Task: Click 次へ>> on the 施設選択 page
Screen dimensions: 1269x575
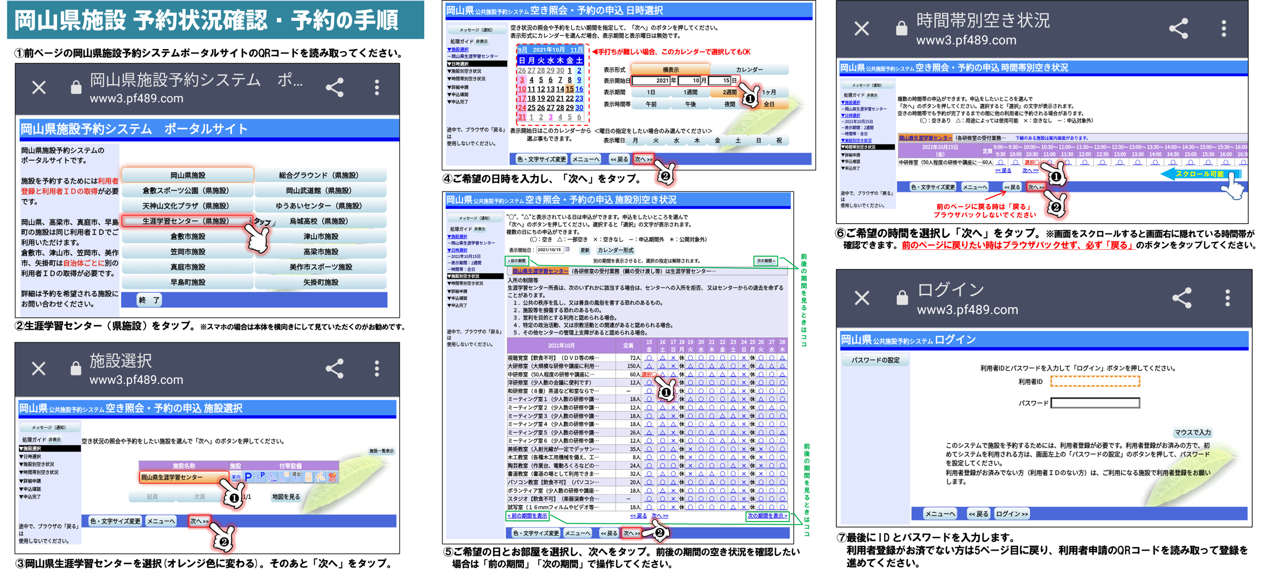Action: [x=199, y=521]
